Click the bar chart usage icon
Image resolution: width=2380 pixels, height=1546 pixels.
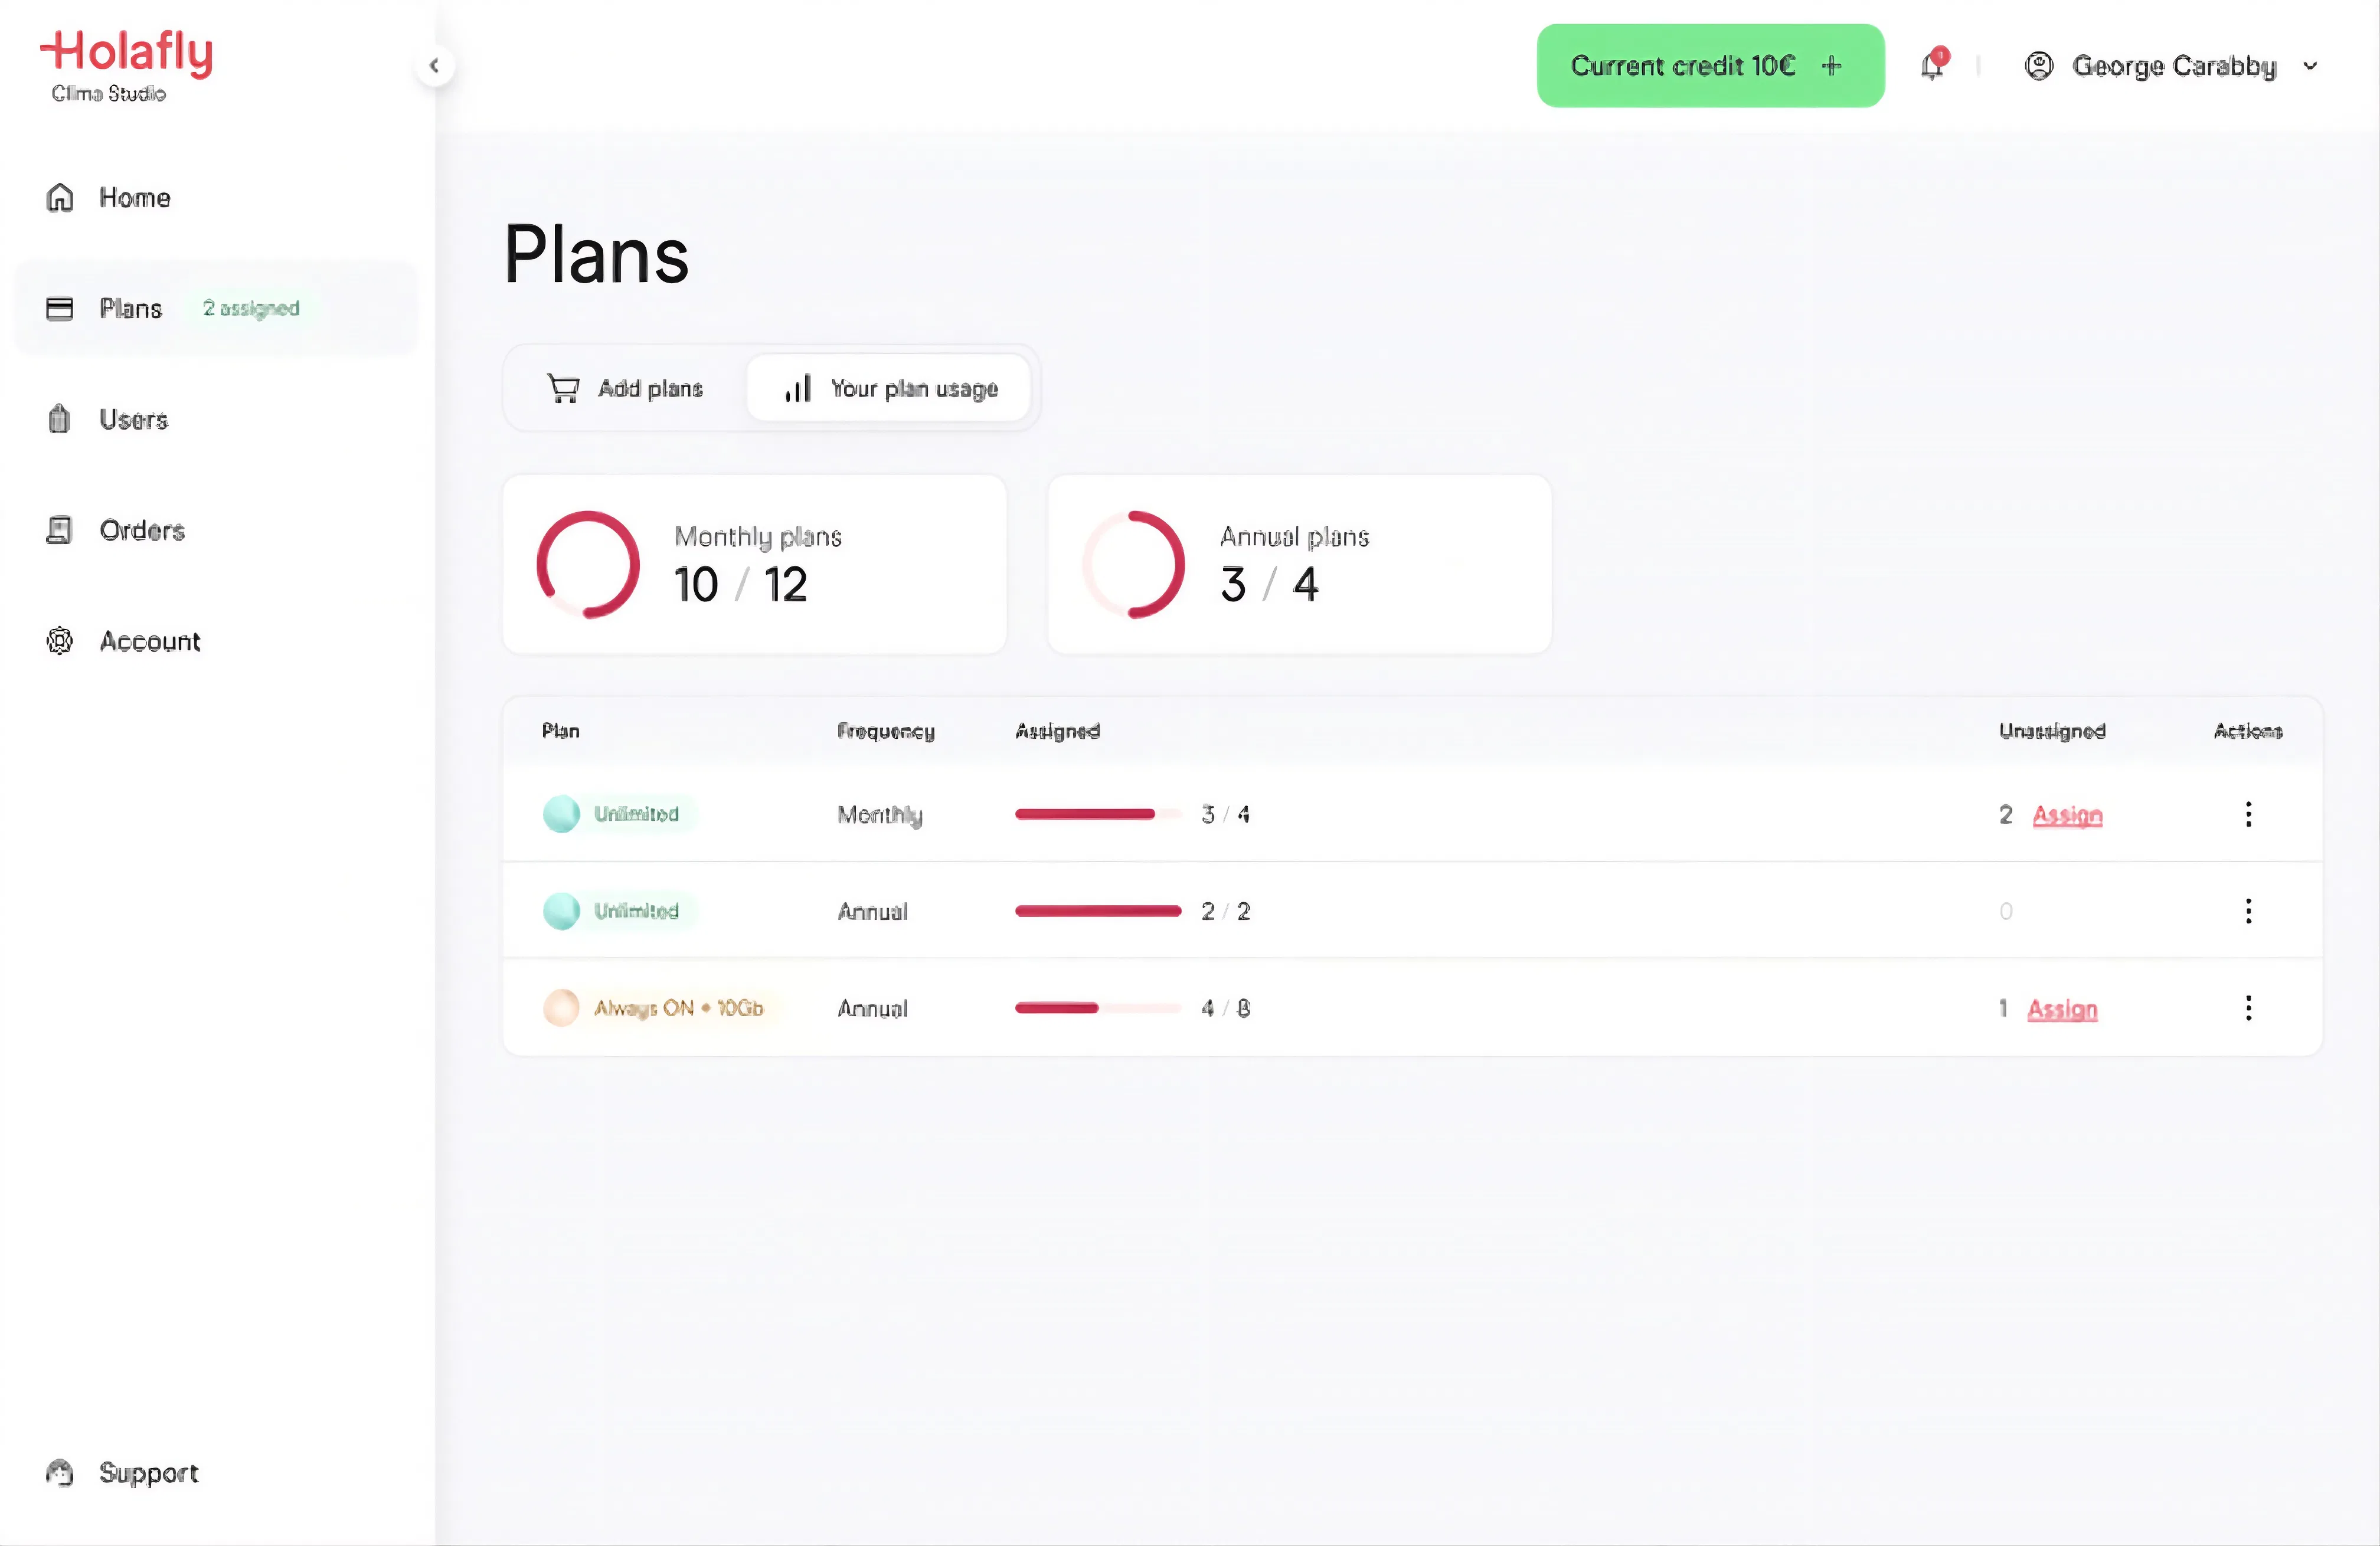tap(798, 389)
